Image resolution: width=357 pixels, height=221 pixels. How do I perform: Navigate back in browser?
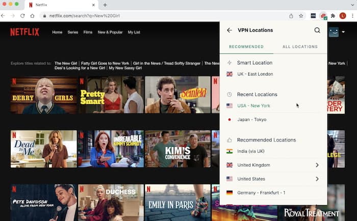3,16
